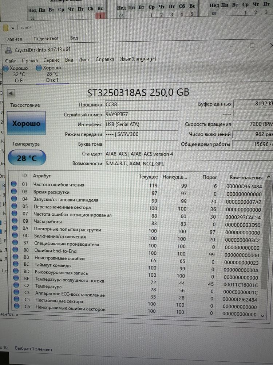Click the Текущее column header
273x365 pixels.
point(148,177)
